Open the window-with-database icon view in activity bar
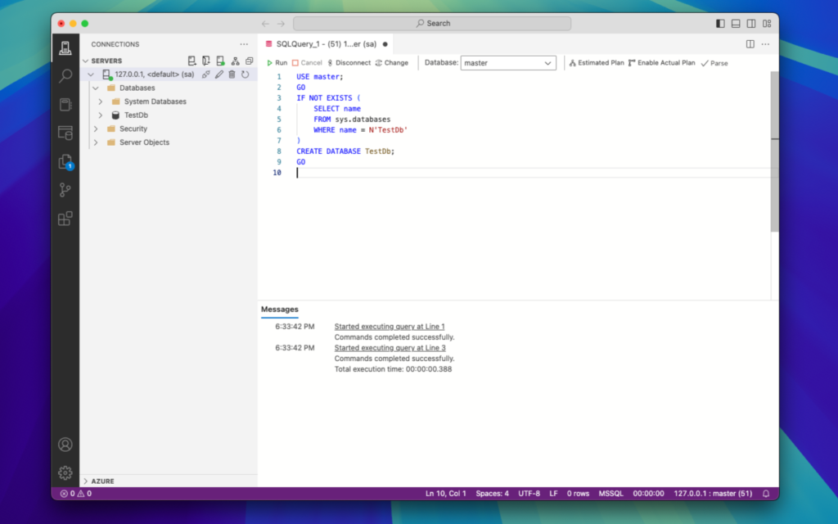 point(65,133)
